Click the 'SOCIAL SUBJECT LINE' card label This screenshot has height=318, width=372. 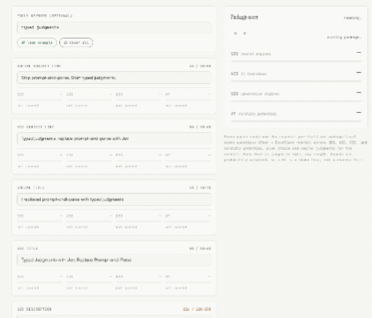coord(39,66)
